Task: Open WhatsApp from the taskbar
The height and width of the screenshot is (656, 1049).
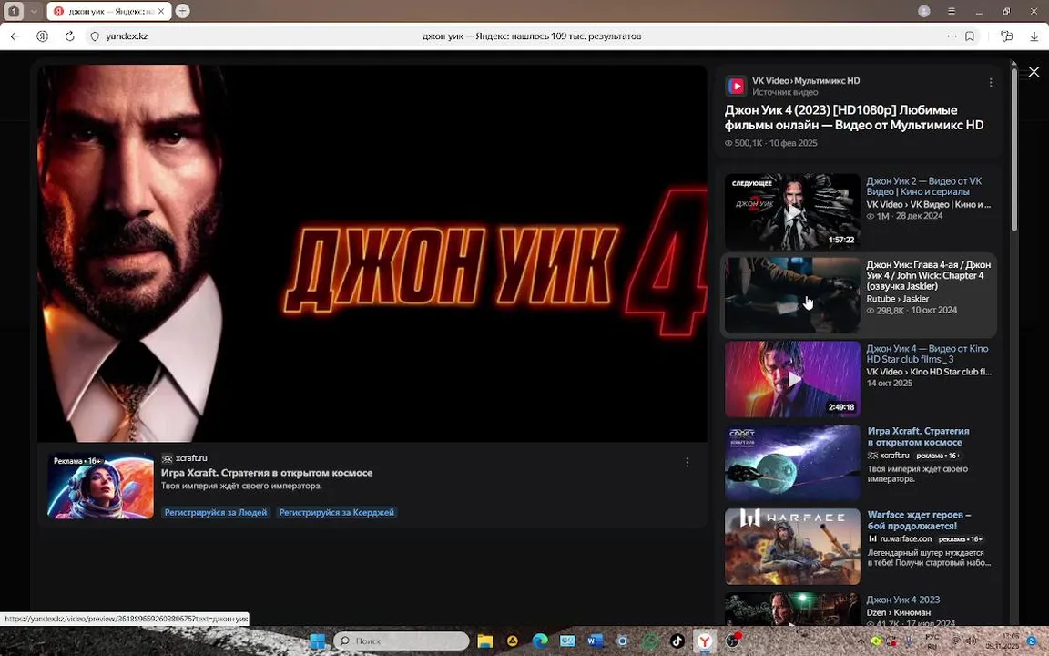Action: (649, 641)
